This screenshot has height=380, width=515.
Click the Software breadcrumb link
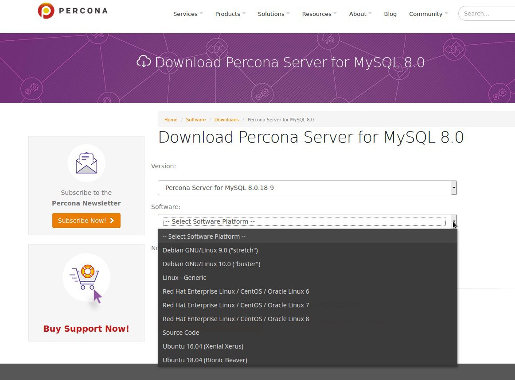click(x=196, y=120)
